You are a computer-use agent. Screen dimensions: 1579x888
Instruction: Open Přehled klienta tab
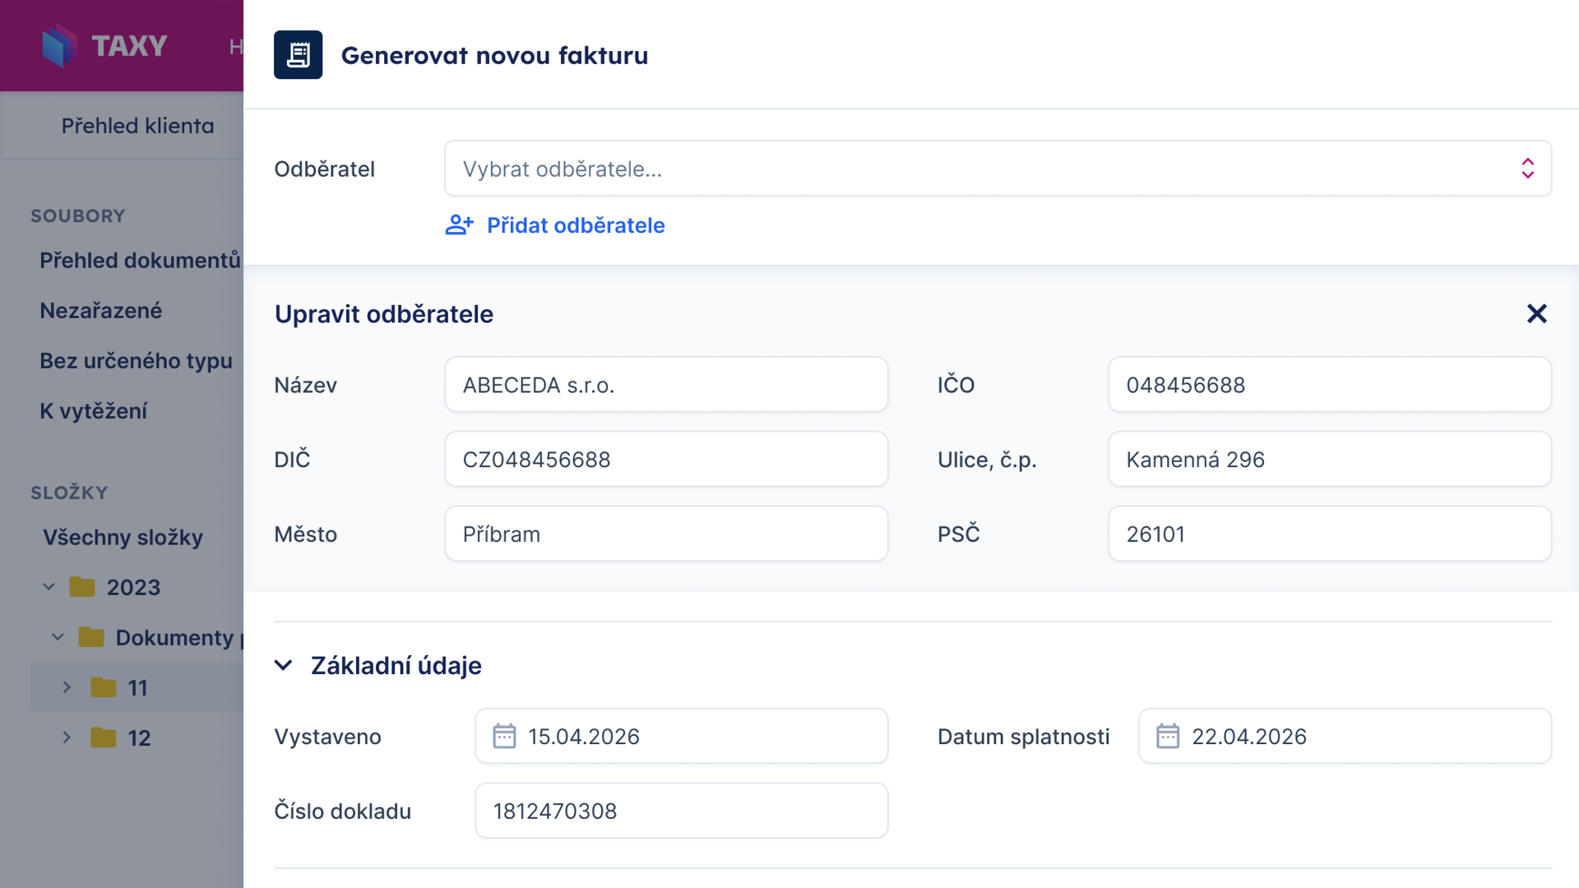tap(137, 126)
